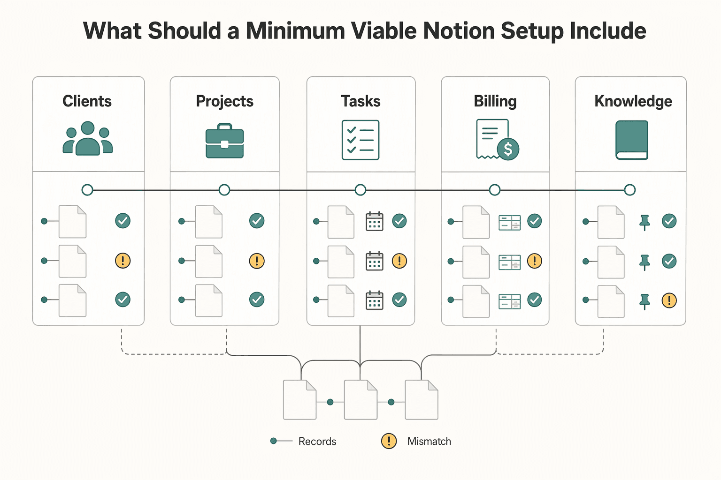Image resolution: width=721 pixels, height=480 pixels.
Task: Click the Tasks column heading
Action: 360,101
